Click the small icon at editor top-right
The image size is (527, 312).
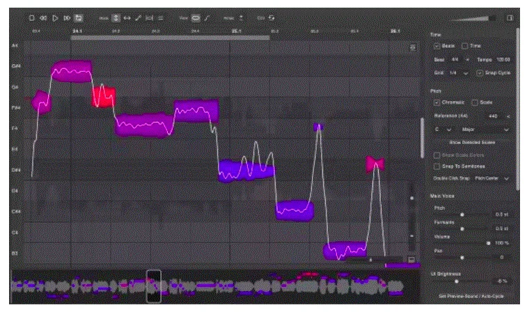[x=413, y=47]
